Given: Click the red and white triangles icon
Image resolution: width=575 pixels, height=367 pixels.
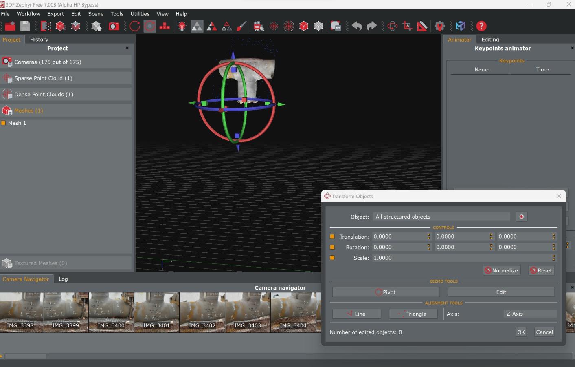Looking at the screenshot, I should tap(212, 26).
